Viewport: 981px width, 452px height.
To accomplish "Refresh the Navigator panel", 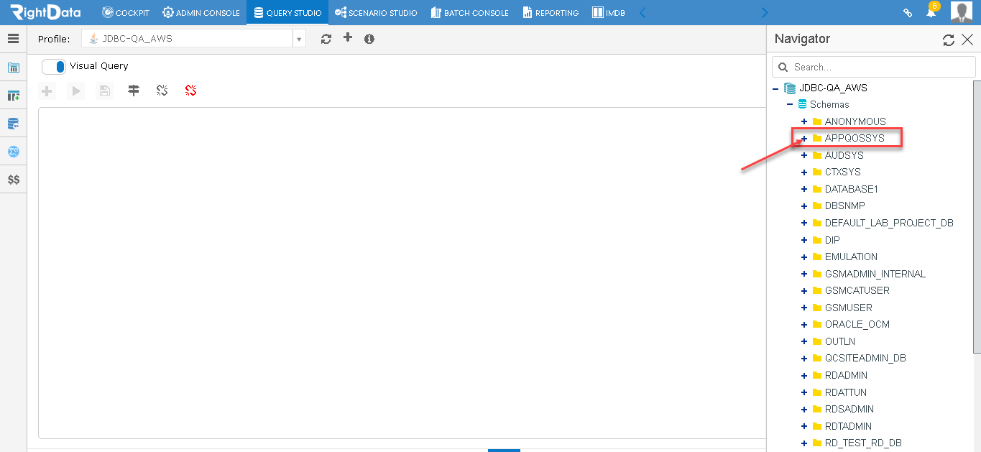I will click(x=949, y=40).
